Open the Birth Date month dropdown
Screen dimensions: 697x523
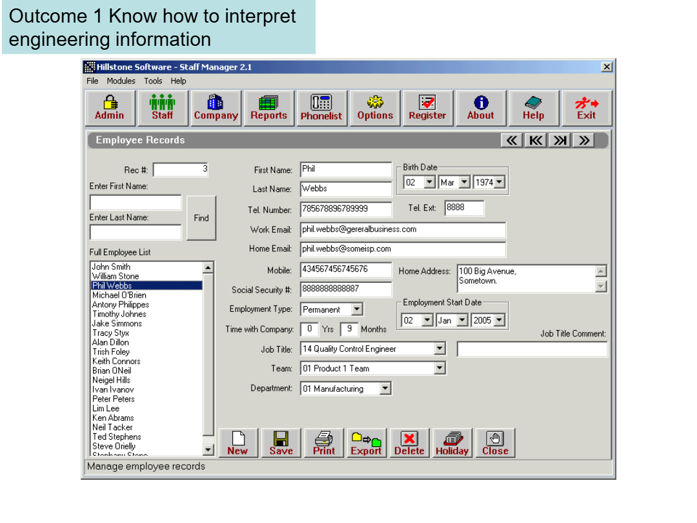(x=464, y=182)
